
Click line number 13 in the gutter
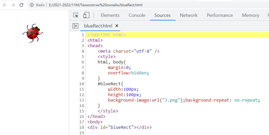coord(81,100)
